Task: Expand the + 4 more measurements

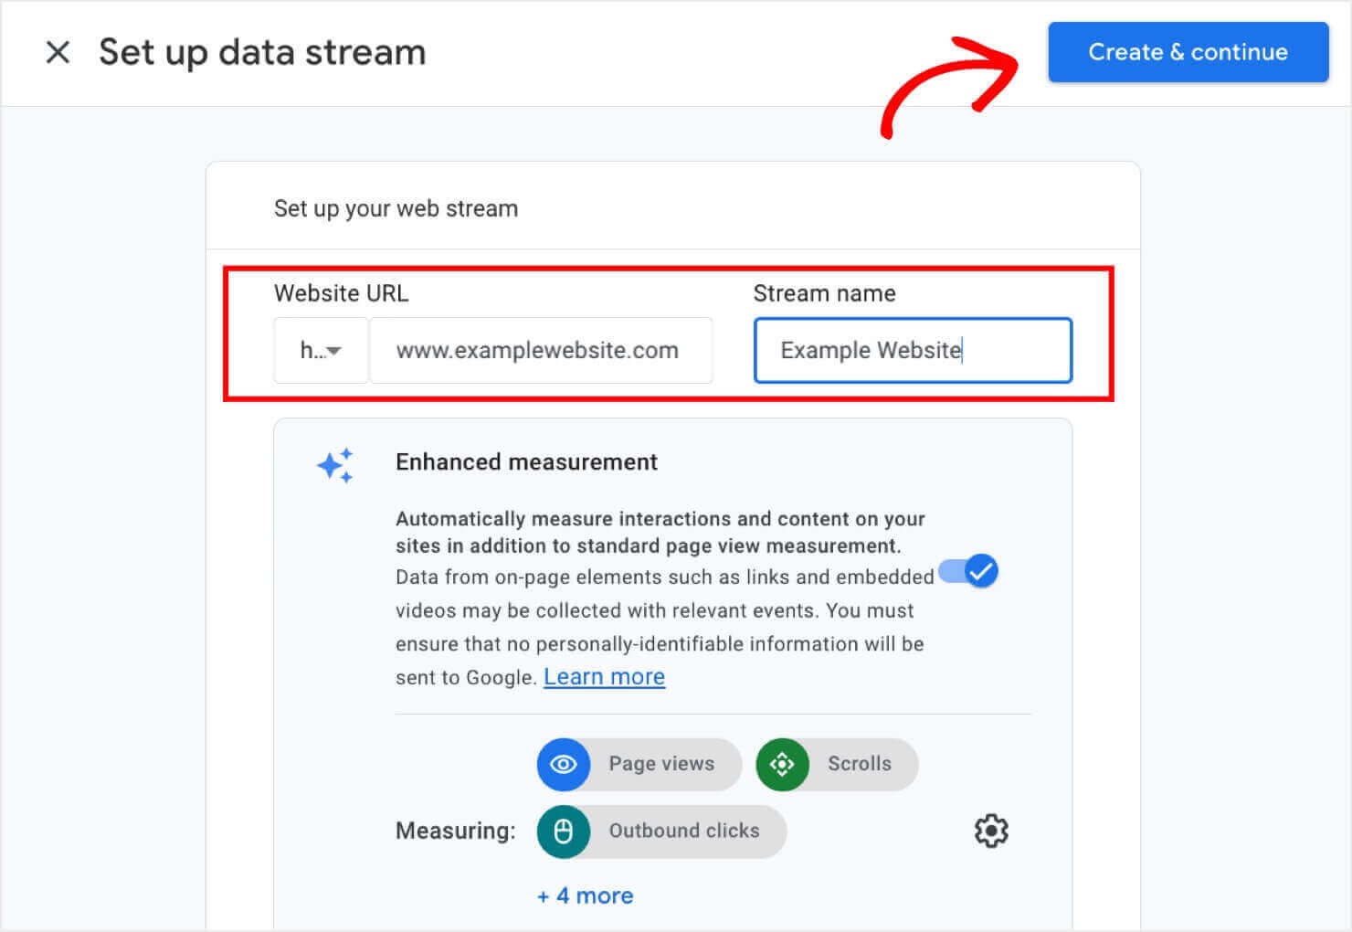Action: [x=586, y=895]
